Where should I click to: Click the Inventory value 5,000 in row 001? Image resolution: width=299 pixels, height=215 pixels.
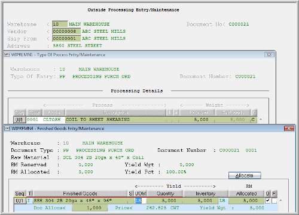(205, 201)
